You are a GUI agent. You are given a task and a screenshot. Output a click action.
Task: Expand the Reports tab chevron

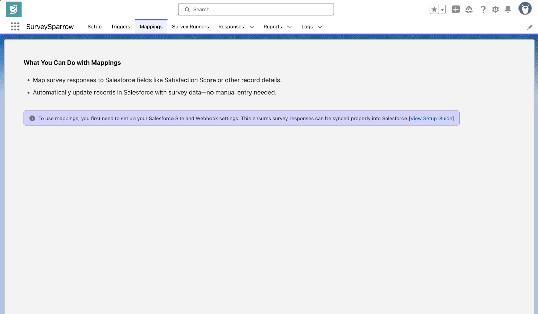[x=289, y=27]
